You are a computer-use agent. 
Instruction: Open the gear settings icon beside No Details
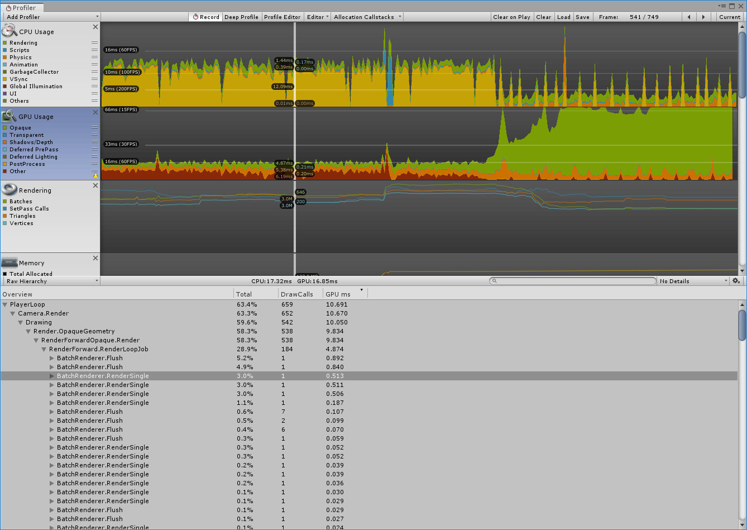pyautogui.click(x=736, y=281)
